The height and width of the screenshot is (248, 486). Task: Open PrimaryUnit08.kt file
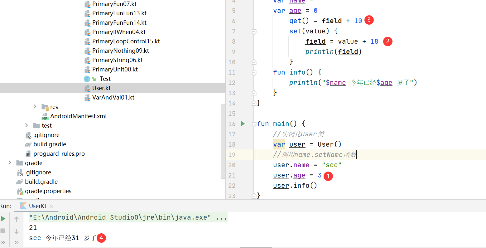115,70
